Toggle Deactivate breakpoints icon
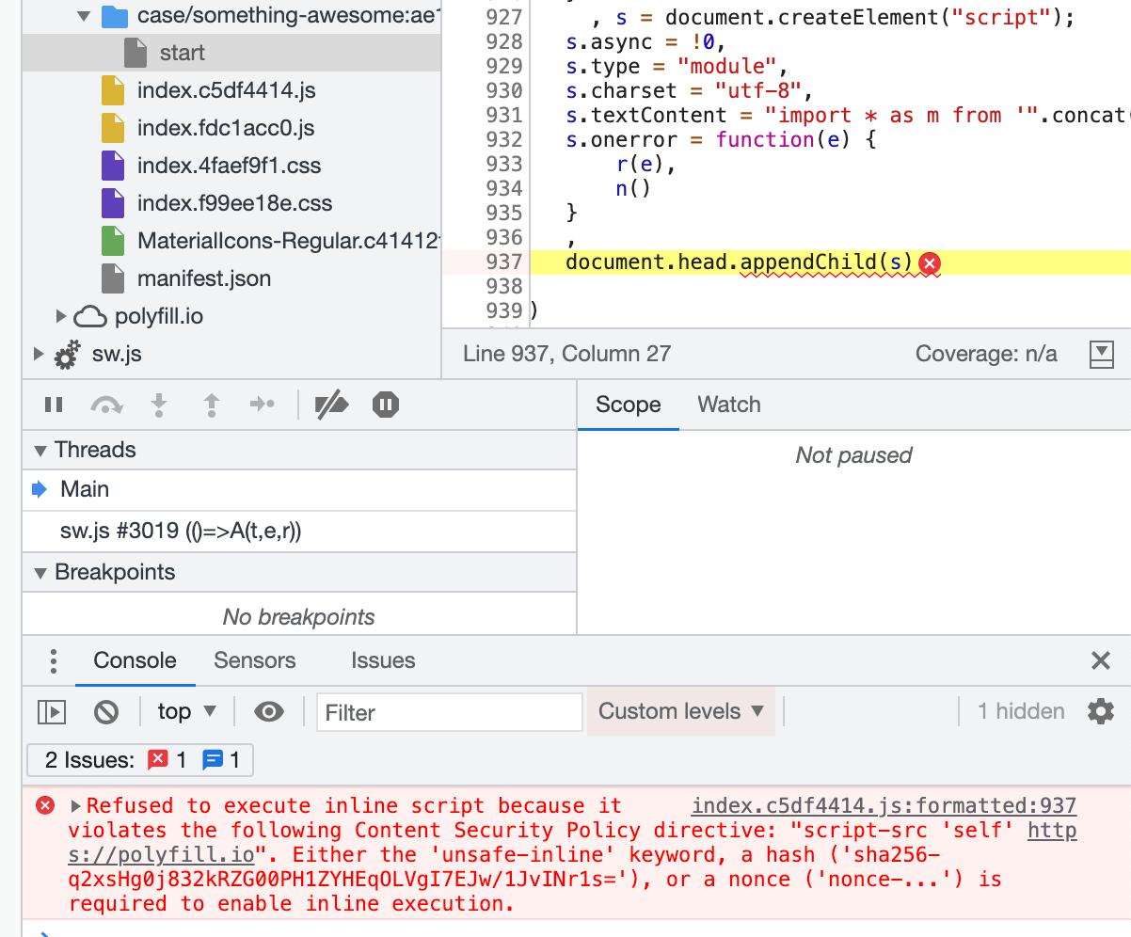The width and height of the screenshot is (1131, 937). click(x=331, y=405)
